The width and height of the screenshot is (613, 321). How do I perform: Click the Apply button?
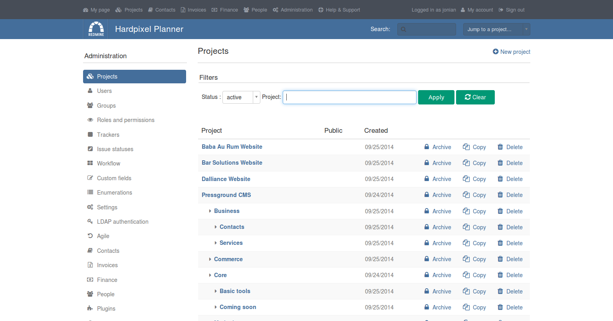point(436,97)
